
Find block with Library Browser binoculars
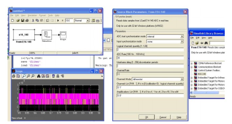(x=206, y=43)
